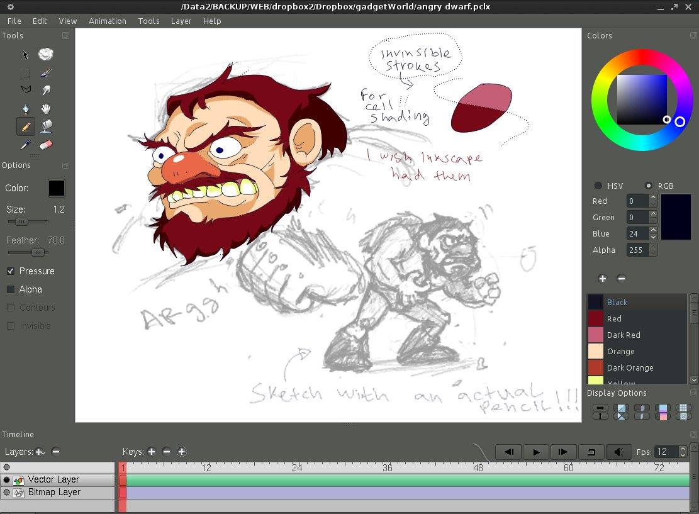Switch color mode to HSV
699x514 pixels.
pyautogui.click(x=598, y=186)
